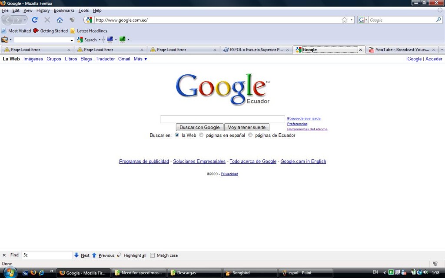
Task: Launch Internet Explorer from quick launch
Action: [41, 272]
